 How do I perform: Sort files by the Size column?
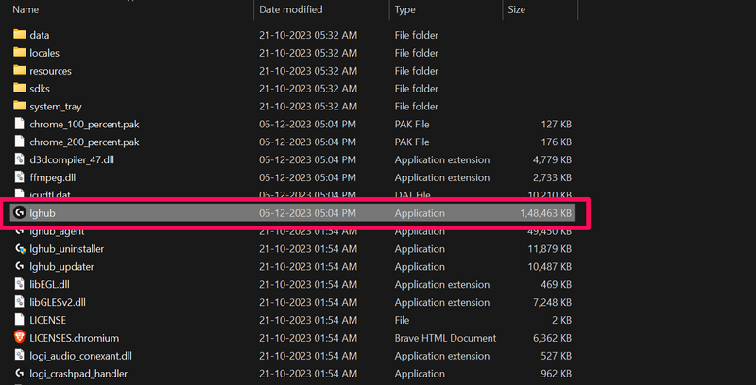517,9
